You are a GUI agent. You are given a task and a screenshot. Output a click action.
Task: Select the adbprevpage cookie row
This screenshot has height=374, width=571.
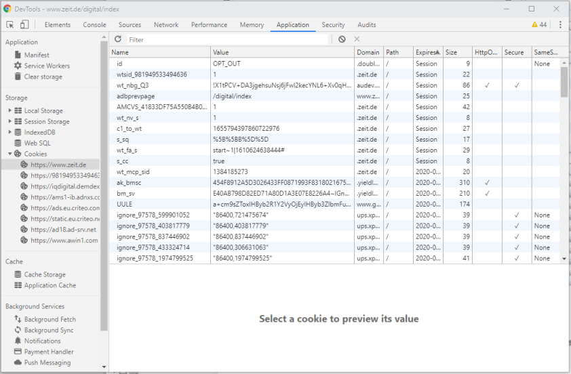coord(335,96)
